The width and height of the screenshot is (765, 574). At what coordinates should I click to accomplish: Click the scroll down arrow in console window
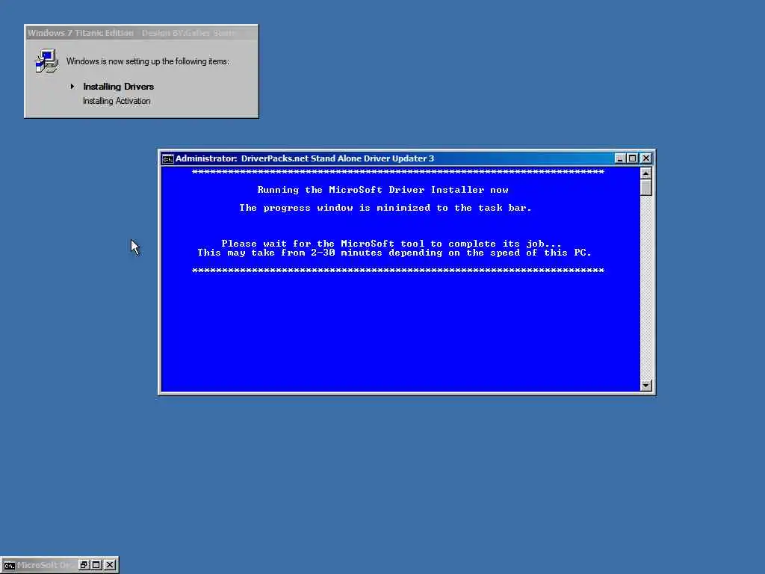coord(645,386)
